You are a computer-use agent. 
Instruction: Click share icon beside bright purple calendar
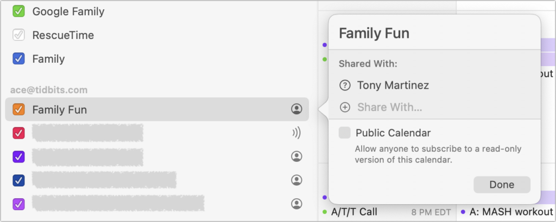coord(296,156)
